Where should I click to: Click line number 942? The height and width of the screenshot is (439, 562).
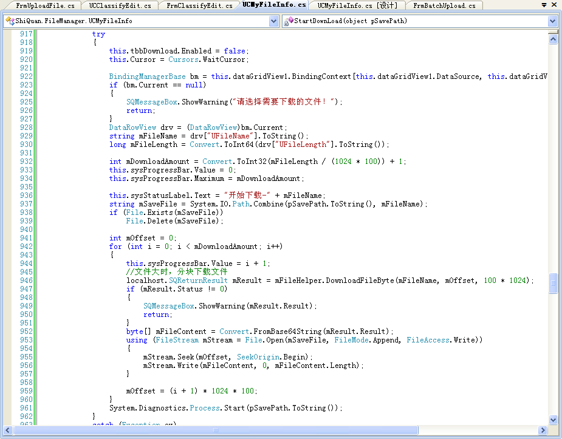(26, 247)
